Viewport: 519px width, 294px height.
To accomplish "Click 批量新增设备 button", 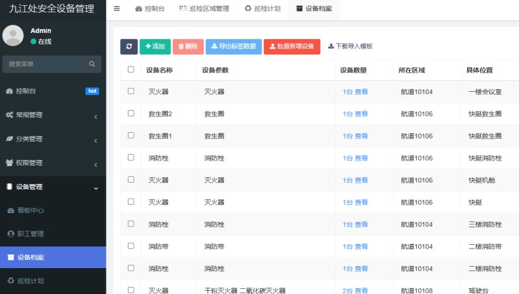I will 292,47.
